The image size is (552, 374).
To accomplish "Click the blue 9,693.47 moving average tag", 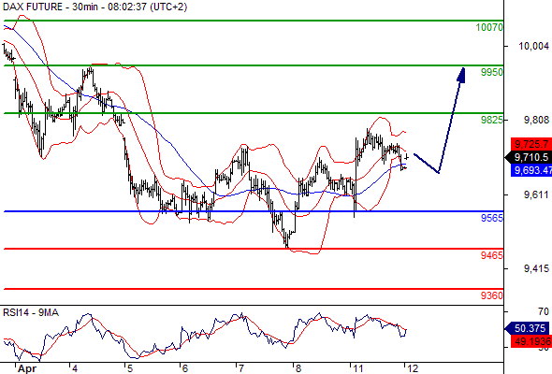I will 531,170.
